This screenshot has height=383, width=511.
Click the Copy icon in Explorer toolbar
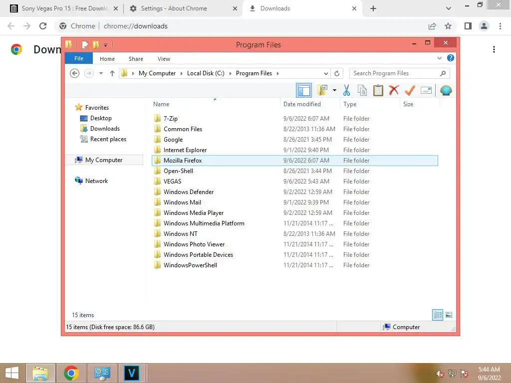(362, 90)
